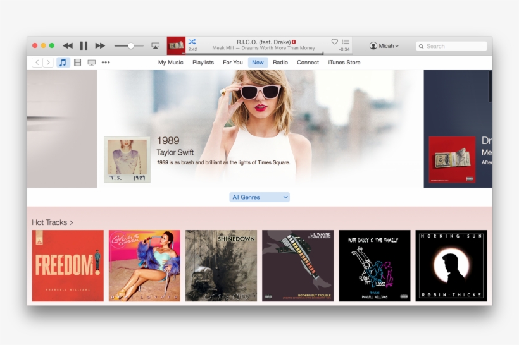The image size is (519, 345).
Task: Adjust the volume slider knob
Action: pos(131,45)
